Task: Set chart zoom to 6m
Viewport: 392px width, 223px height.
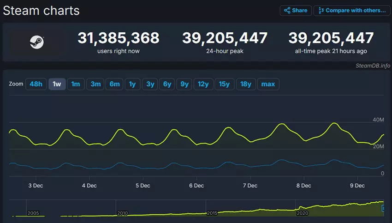Action: coord(114,84)
